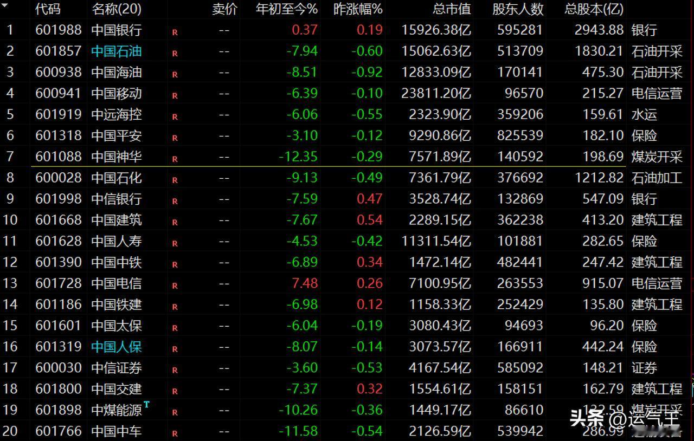This screenshot has height=441, width=694.
Task: Click the R marker beside 中国人寿
Action: tap(175, 244)
